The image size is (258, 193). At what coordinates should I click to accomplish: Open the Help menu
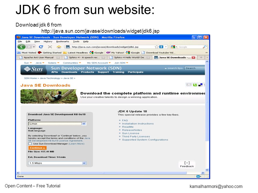tap(86, 42)
